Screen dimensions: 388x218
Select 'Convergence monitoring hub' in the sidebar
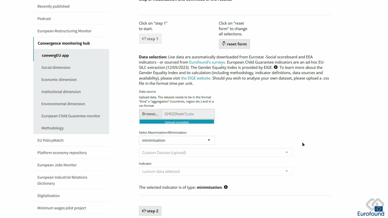tap(64, 43)
